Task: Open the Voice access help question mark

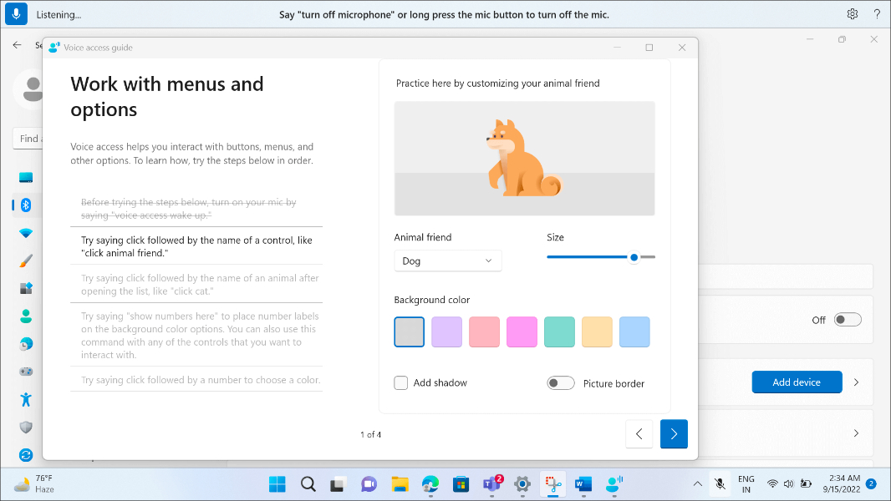Action: (x=875, y=14)
